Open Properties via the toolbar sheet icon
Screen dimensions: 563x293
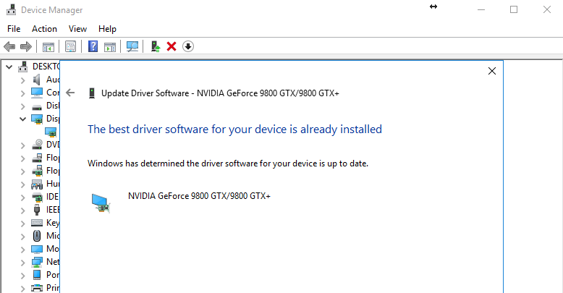(x=70, y=46)
